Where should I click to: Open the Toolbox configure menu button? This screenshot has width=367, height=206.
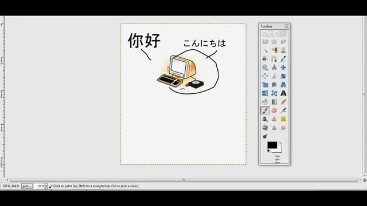(x=287, y=27)
